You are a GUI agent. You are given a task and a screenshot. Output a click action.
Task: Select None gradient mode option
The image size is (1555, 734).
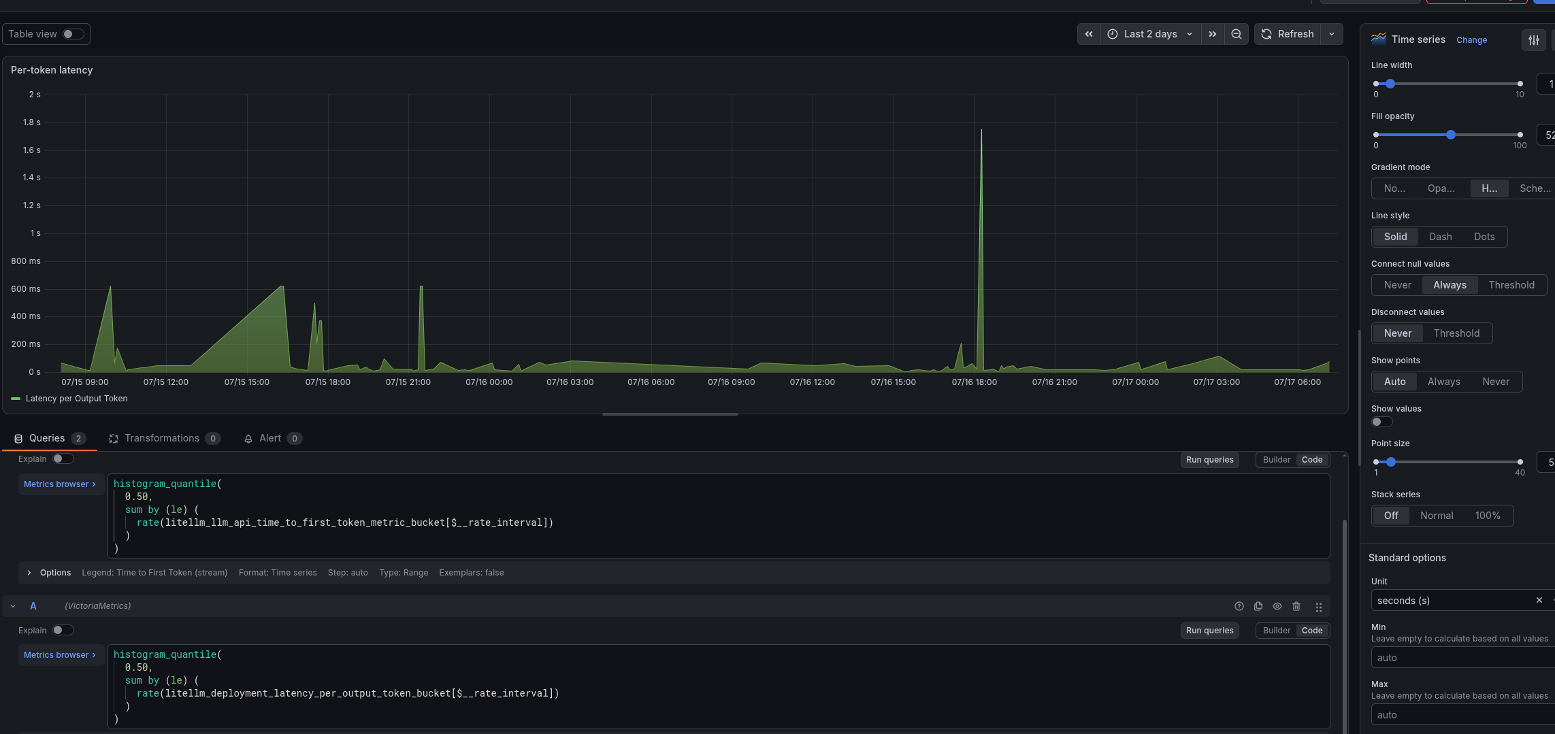tap(1394, 188)
